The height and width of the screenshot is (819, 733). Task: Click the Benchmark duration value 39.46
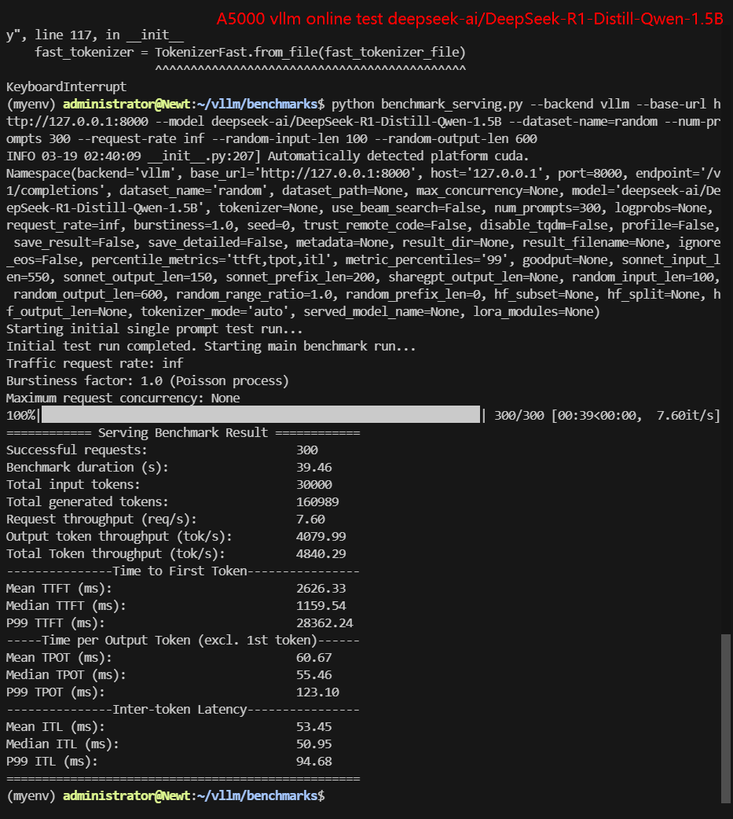[x=313, y=467]
